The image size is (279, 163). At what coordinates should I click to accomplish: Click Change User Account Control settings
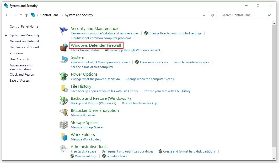pos(175,33)
